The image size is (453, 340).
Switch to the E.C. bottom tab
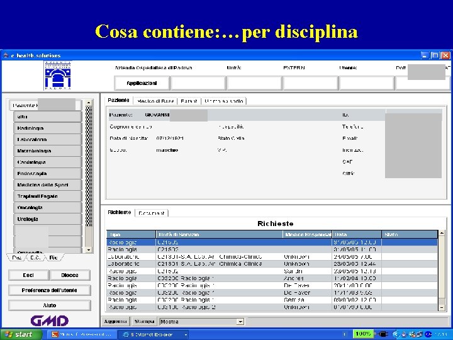[35, 258]
